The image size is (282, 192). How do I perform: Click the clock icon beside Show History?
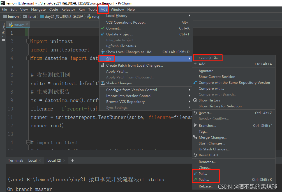(x=195, y=100)
